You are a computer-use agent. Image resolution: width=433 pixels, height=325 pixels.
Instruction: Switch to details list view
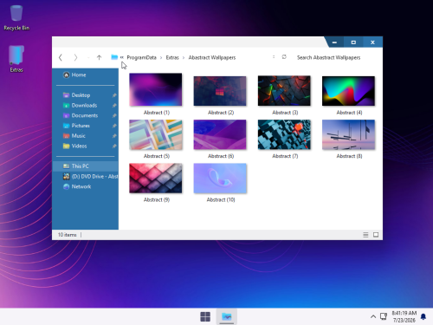365,235
